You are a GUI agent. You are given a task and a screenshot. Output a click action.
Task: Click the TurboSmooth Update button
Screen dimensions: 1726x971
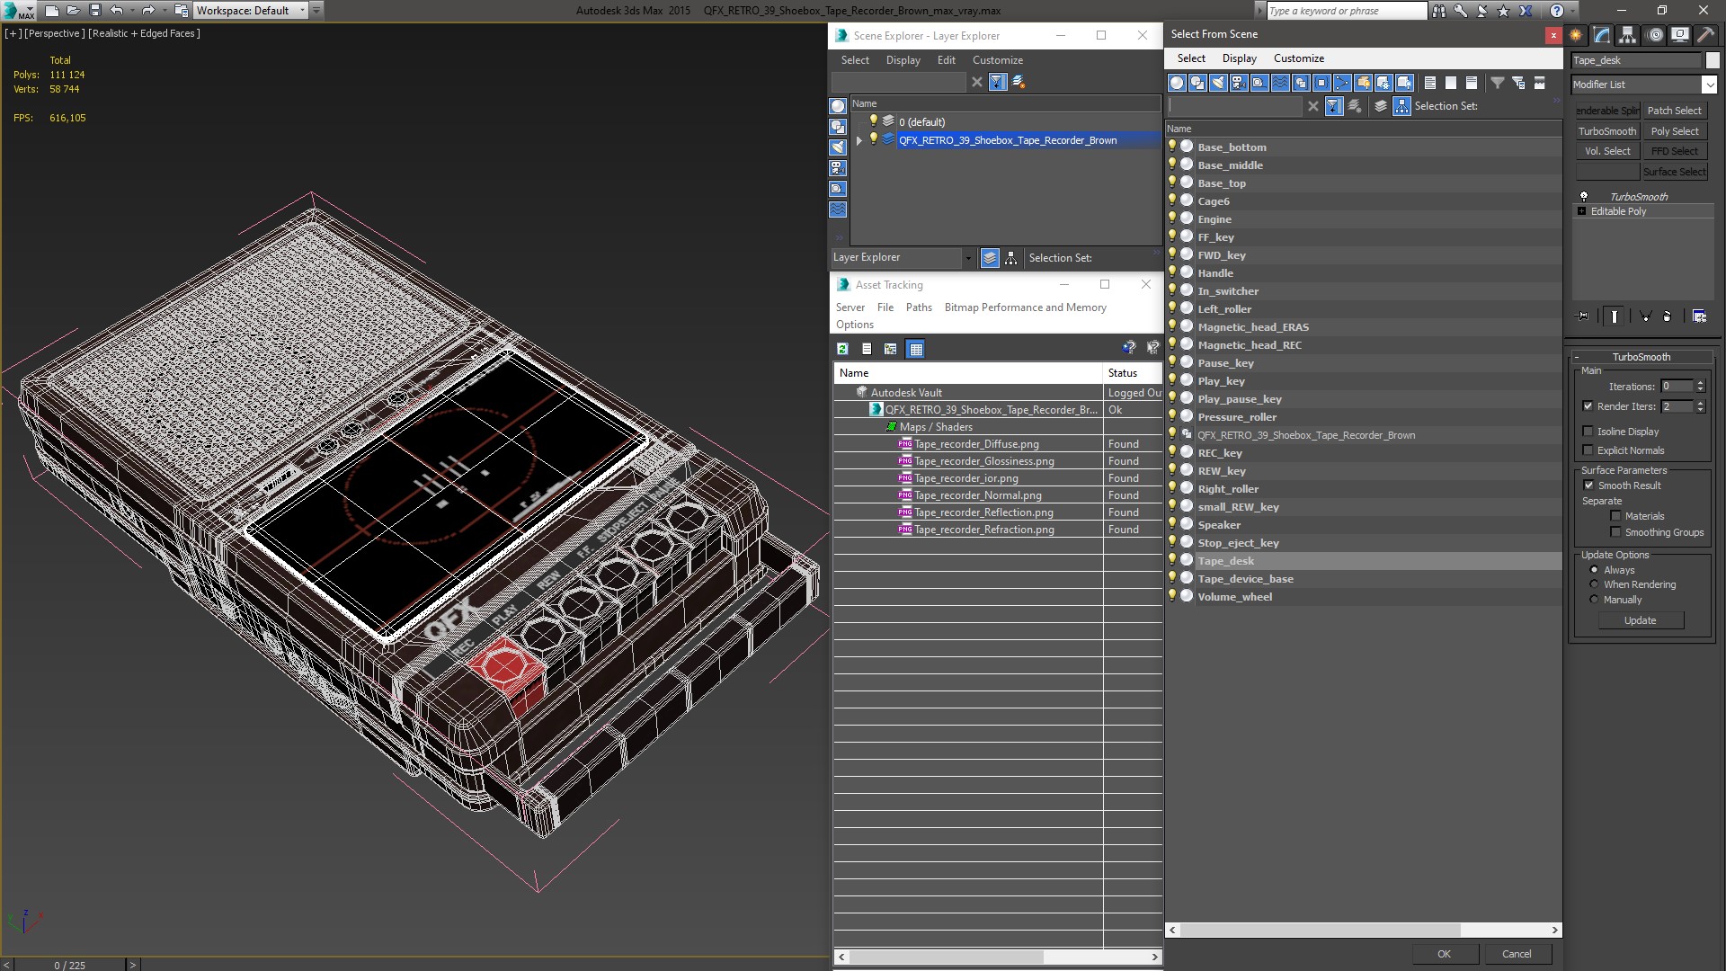[1640, 620]
